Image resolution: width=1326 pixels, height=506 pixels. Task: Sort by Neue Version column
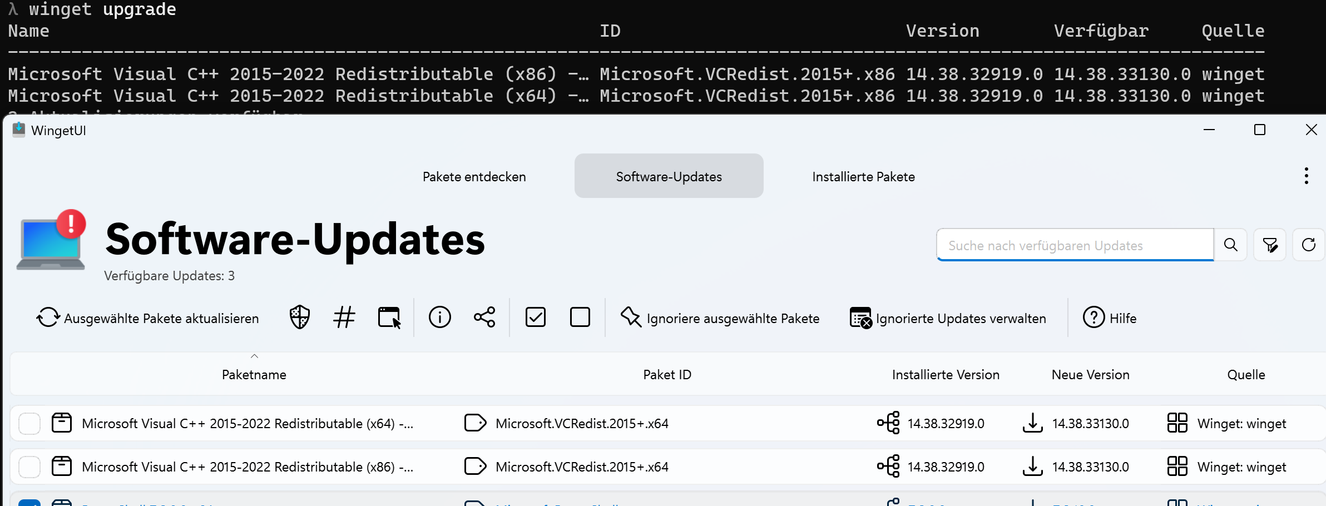click(1090, 374)
